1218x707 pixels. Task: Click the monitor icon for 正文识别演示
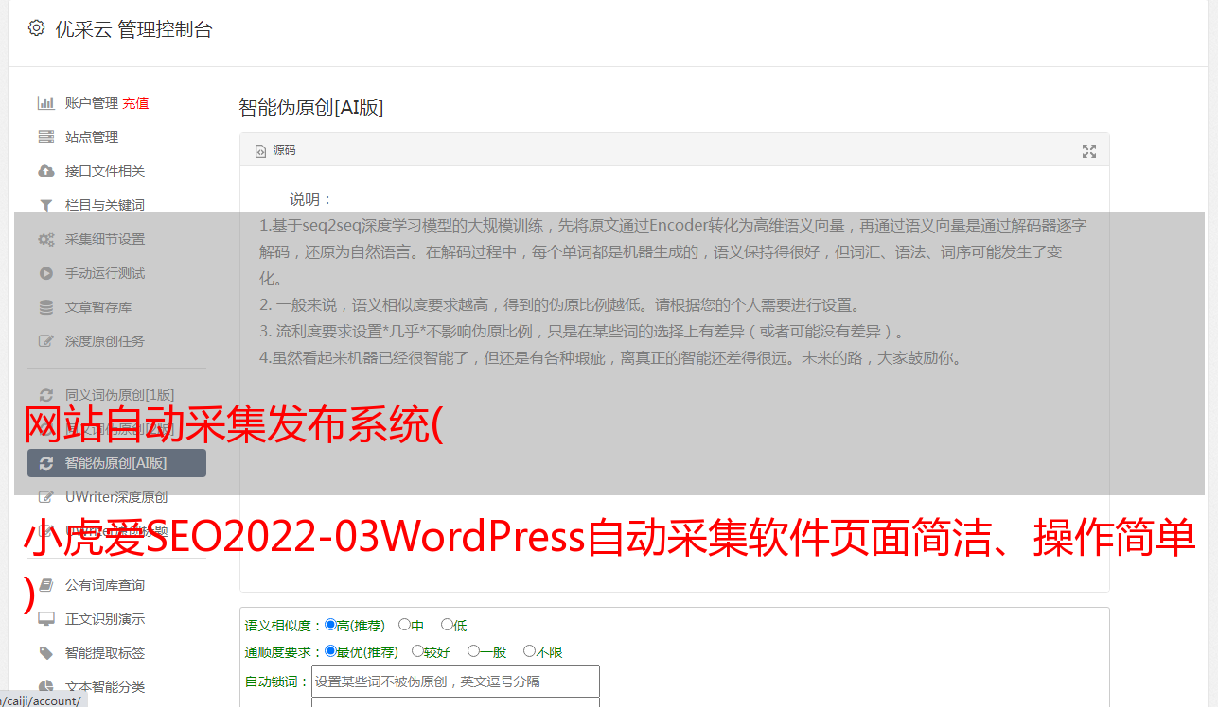click(45, 619)
